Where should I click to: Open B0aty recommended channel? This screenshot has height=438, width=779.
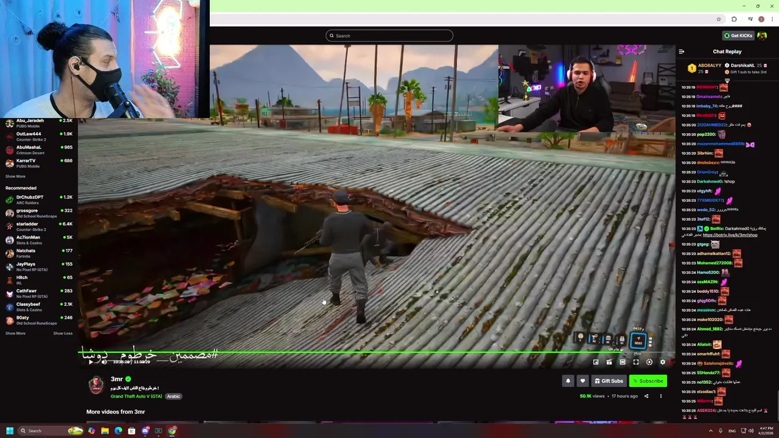coord(39,321)
